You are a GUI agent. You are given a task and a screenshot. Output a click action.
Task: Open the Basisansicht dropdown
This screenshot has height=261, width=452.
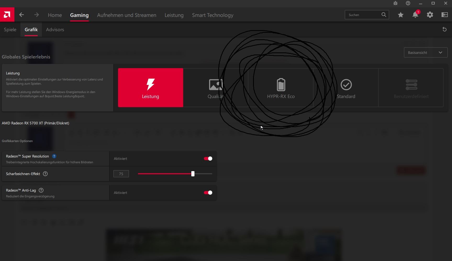pyautogui.click(x=426, y=52)
